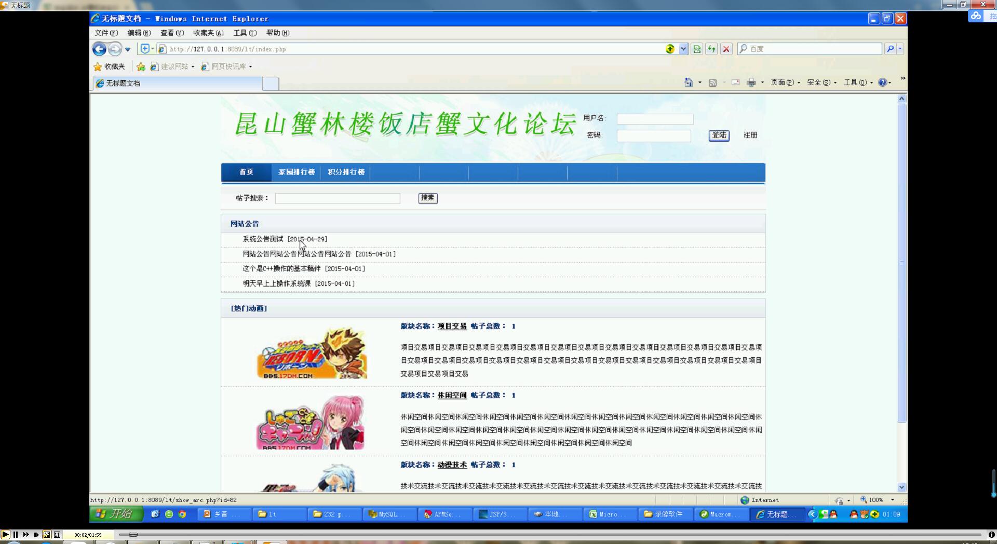Screen dimensions: 997x544
Task: Click the read mail envelope icon
Action: pos(735,83)
